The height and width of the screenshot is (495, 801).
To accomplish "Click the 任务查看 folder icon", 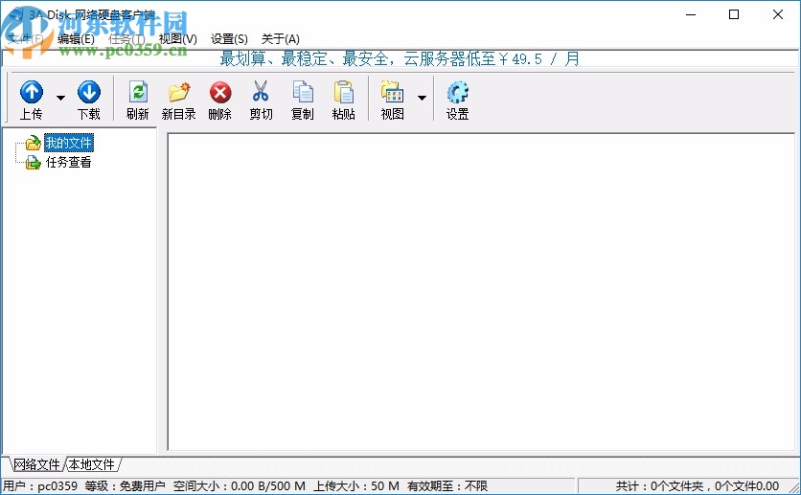I will tap(34, 163).
